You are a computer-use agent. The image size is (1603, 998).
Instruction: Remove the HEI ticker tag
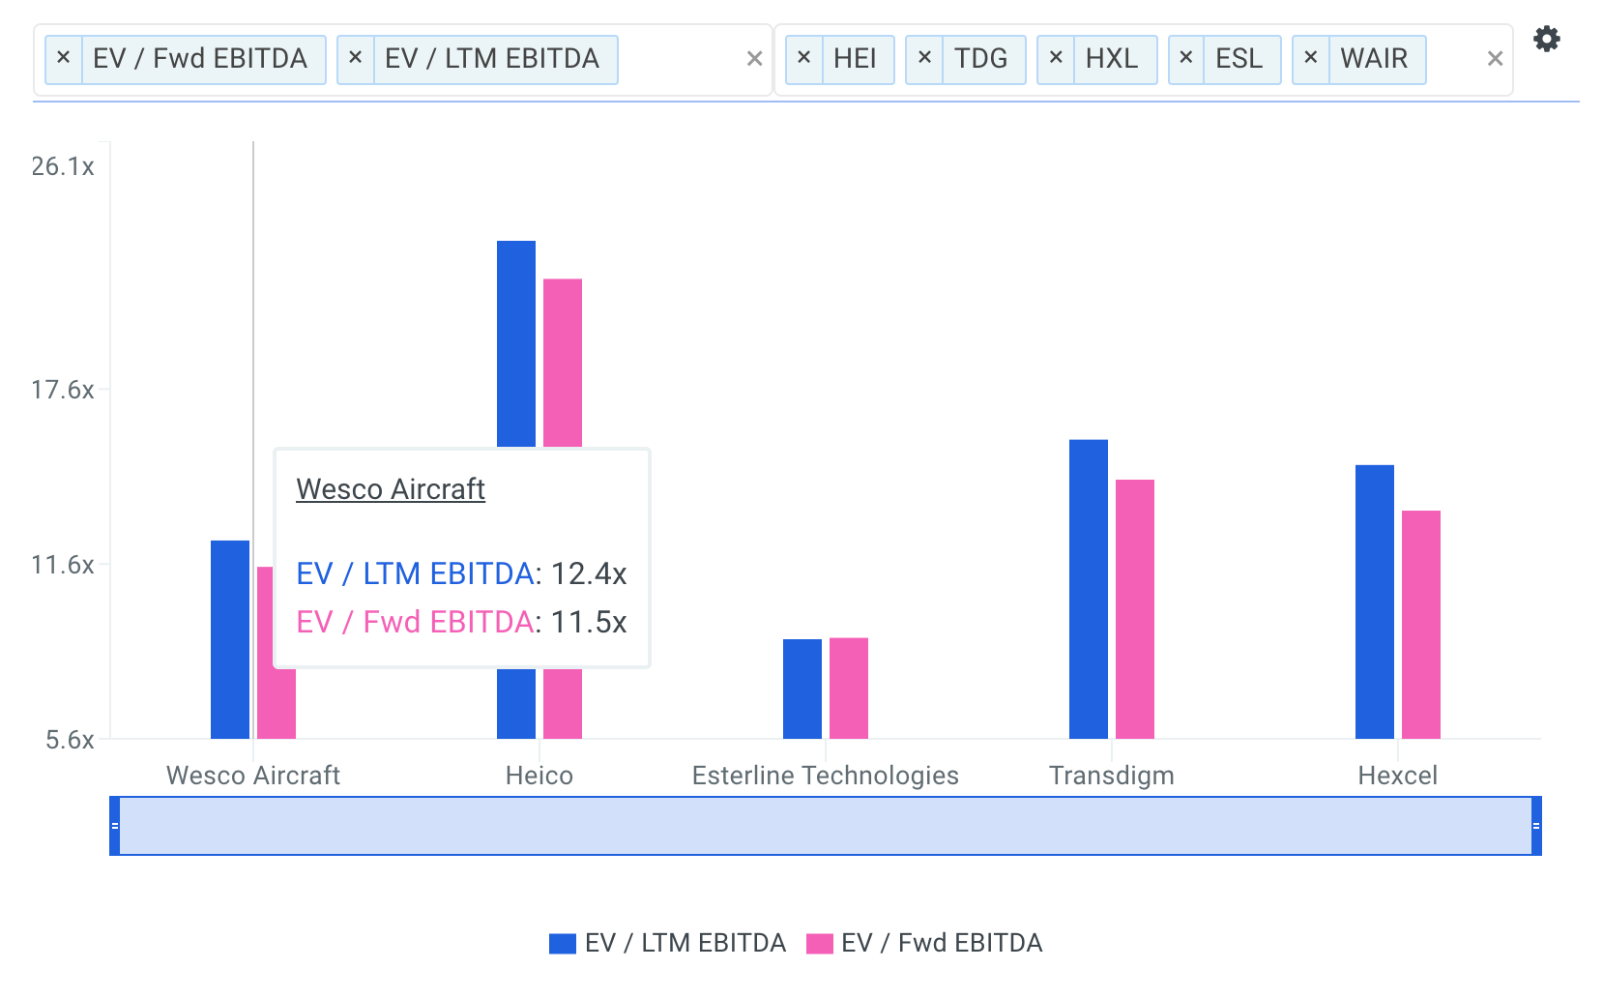[804, 59]
